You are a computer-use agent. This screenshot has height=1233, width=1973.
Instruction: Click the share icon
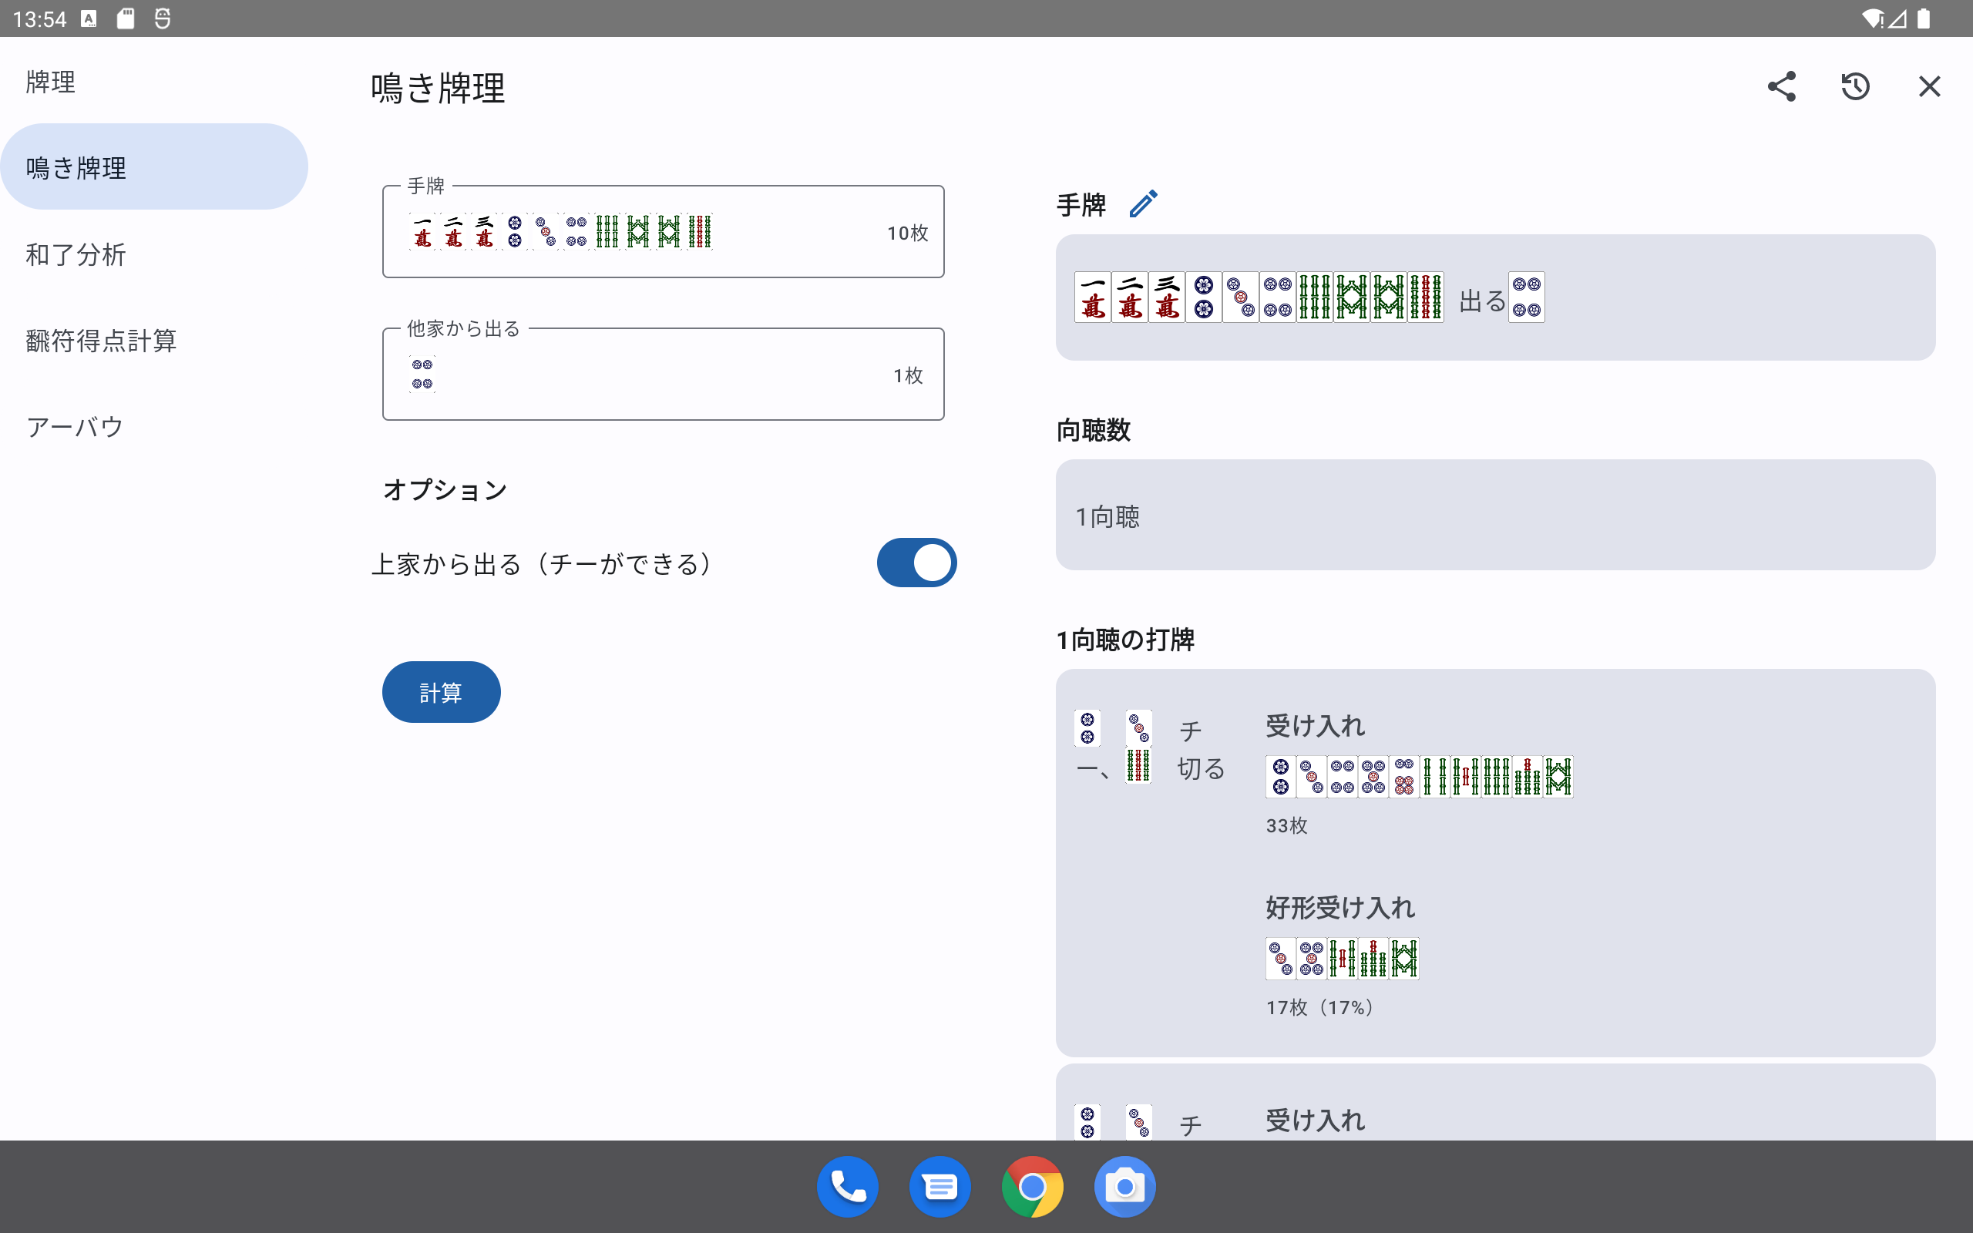point(1781,86)
